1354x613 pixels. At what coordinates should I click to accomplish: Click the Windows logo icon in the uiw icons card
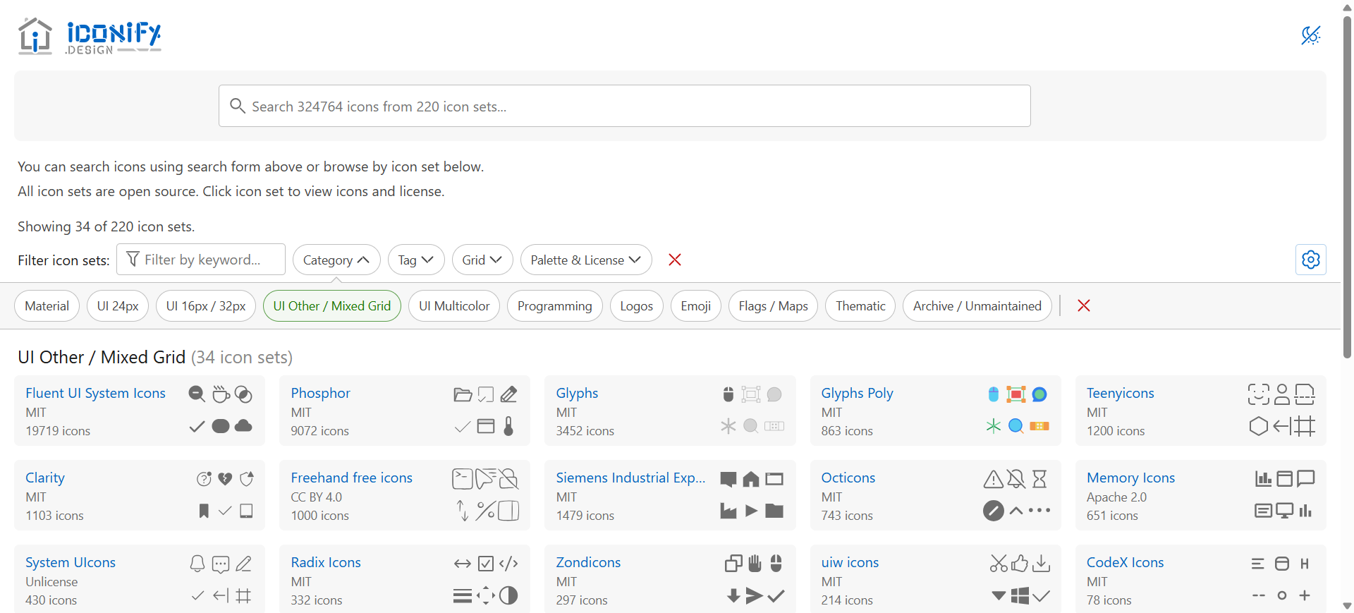(1020, 595)
